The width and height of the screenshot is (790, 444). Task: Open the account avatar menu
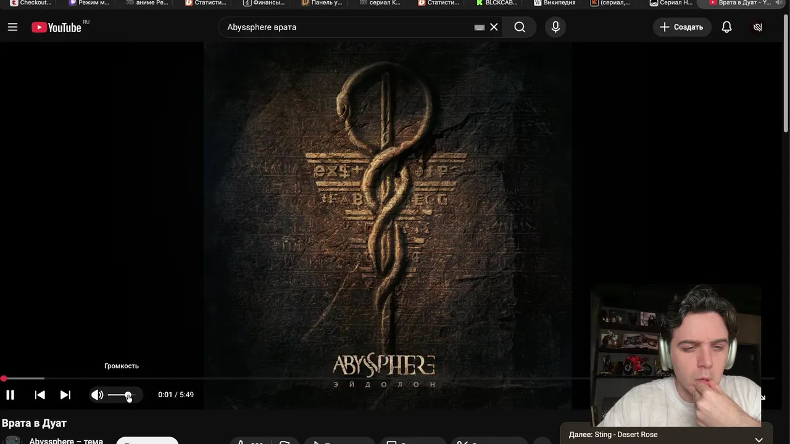(758, 27)
